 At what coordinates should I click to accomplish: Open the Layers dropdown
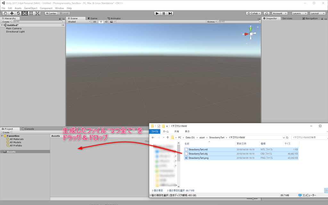[x=299, y=13]
